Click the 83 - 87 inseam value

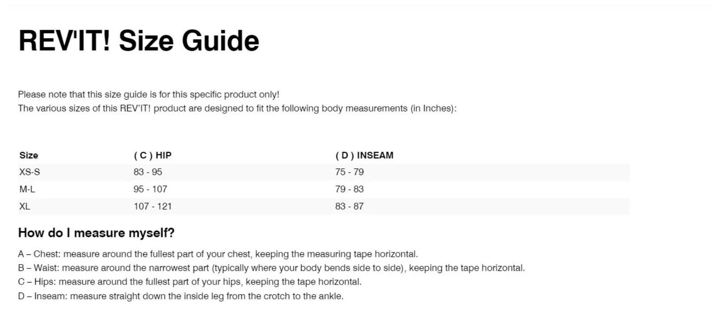click(x=349, y=206)
